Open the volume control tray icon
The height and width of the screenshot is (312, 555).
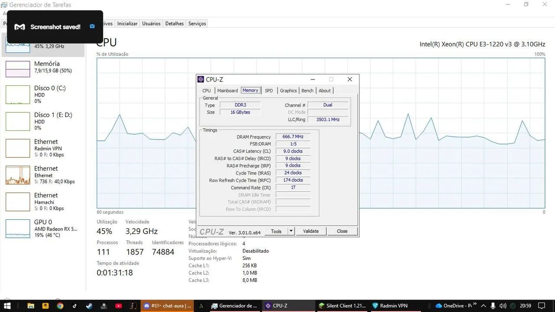pyautogui.click(x=503, y=305)
